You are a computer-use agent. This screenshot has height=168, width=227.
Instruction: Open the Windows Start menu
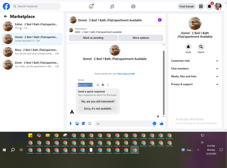point(4,150)
